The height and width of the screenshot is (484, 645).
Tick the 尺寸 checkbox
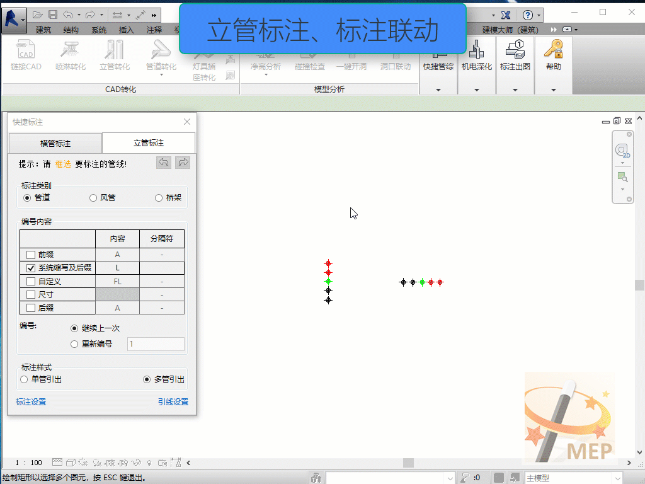click(31, 294)
